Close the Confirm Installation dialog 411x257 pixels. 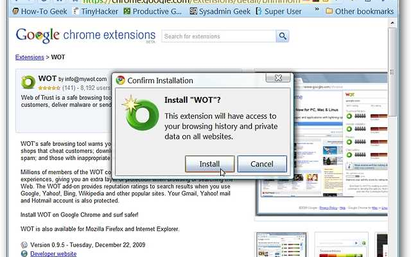pos(278,78)
